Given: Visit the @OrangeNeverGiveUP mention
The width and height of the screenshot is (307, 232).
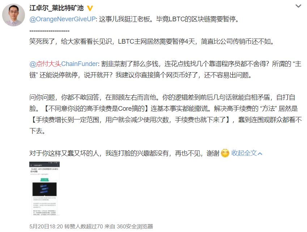Looking at the screenshot, I should click(63, 19).
